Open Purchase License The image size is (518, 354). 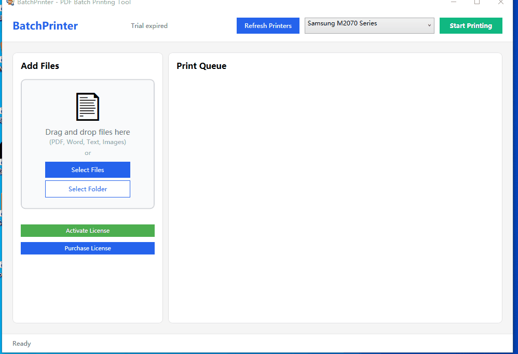(87, 248)
